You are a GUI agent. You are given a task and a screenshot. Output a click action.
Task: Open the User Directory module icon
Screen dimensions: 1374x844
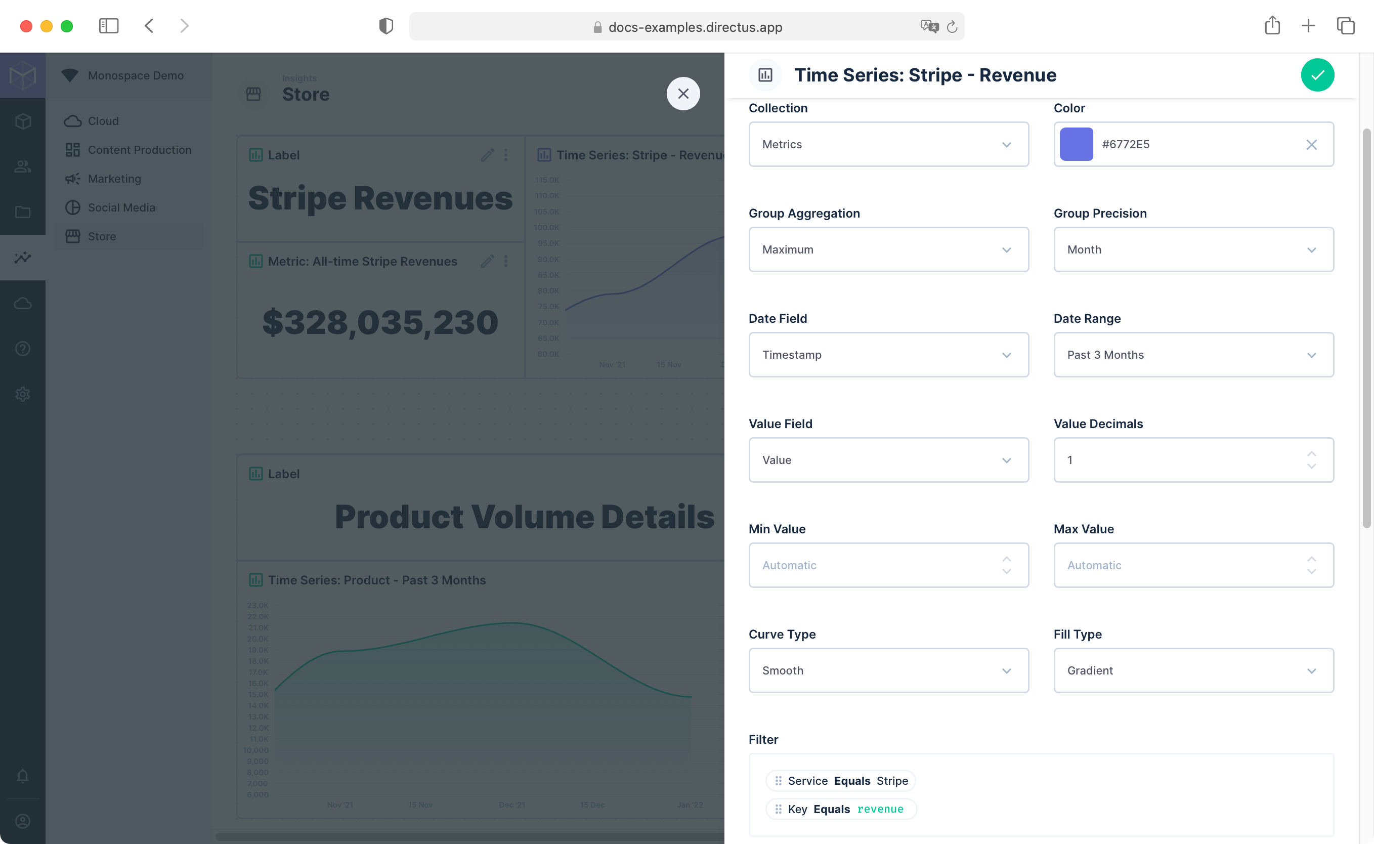click(x=23, y=166)
